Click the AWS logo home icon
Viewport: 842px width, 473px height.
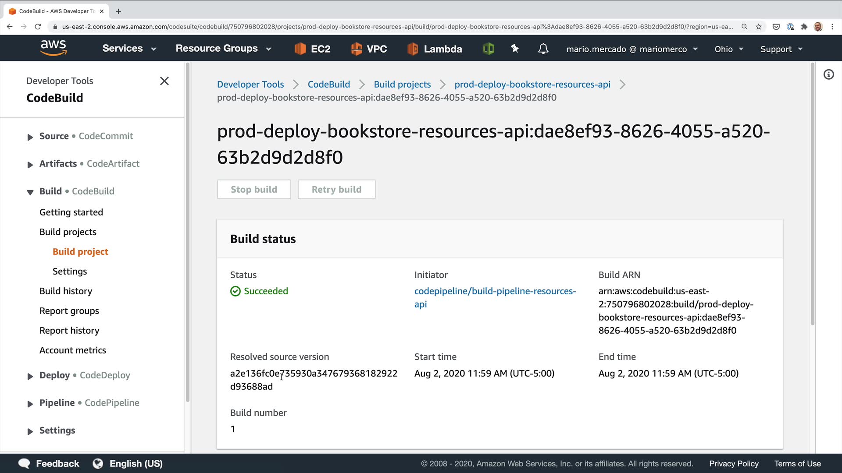(x=53, y=48)
